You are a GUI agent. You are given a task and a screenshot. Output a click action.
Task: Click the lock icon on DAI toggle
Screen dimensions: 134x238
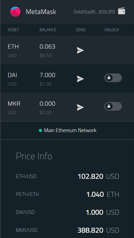click(x=109, y=78)
